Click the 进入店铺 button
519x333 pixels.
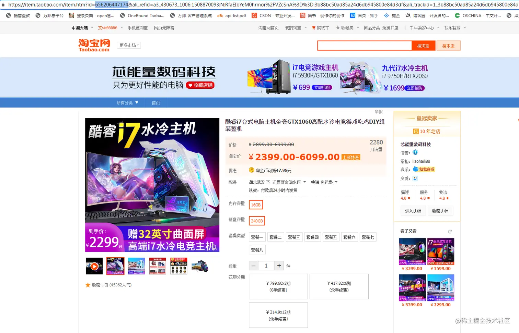tap(413, 211)
